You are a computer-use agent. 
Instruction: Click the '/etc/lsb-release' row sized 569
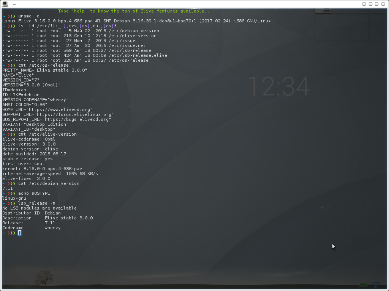click(x=77, y=51)
